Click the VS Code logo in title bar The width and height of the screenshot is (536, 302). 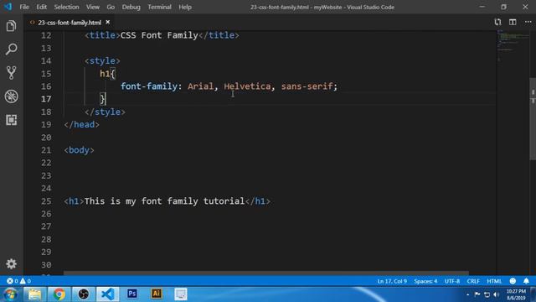point(8,7)
